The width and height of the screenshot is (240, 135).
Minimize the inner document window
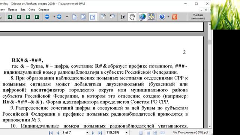point(201,10)
